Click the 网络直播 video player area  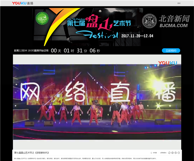[x=97, y=102]
